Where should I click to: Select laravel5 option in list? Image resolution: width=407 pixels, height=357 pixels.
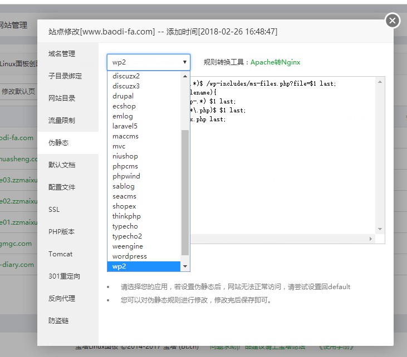[125, 126]
